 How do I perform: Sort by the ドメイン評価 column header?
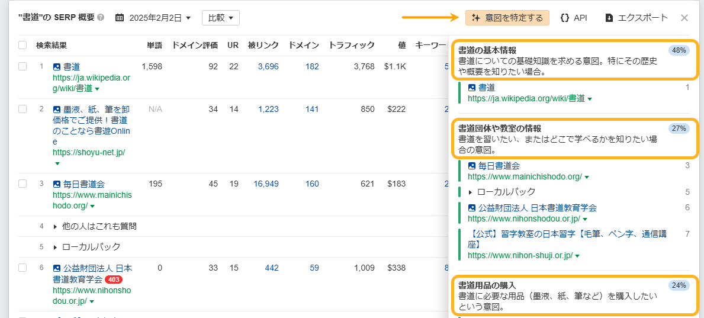tap(195, 45)
